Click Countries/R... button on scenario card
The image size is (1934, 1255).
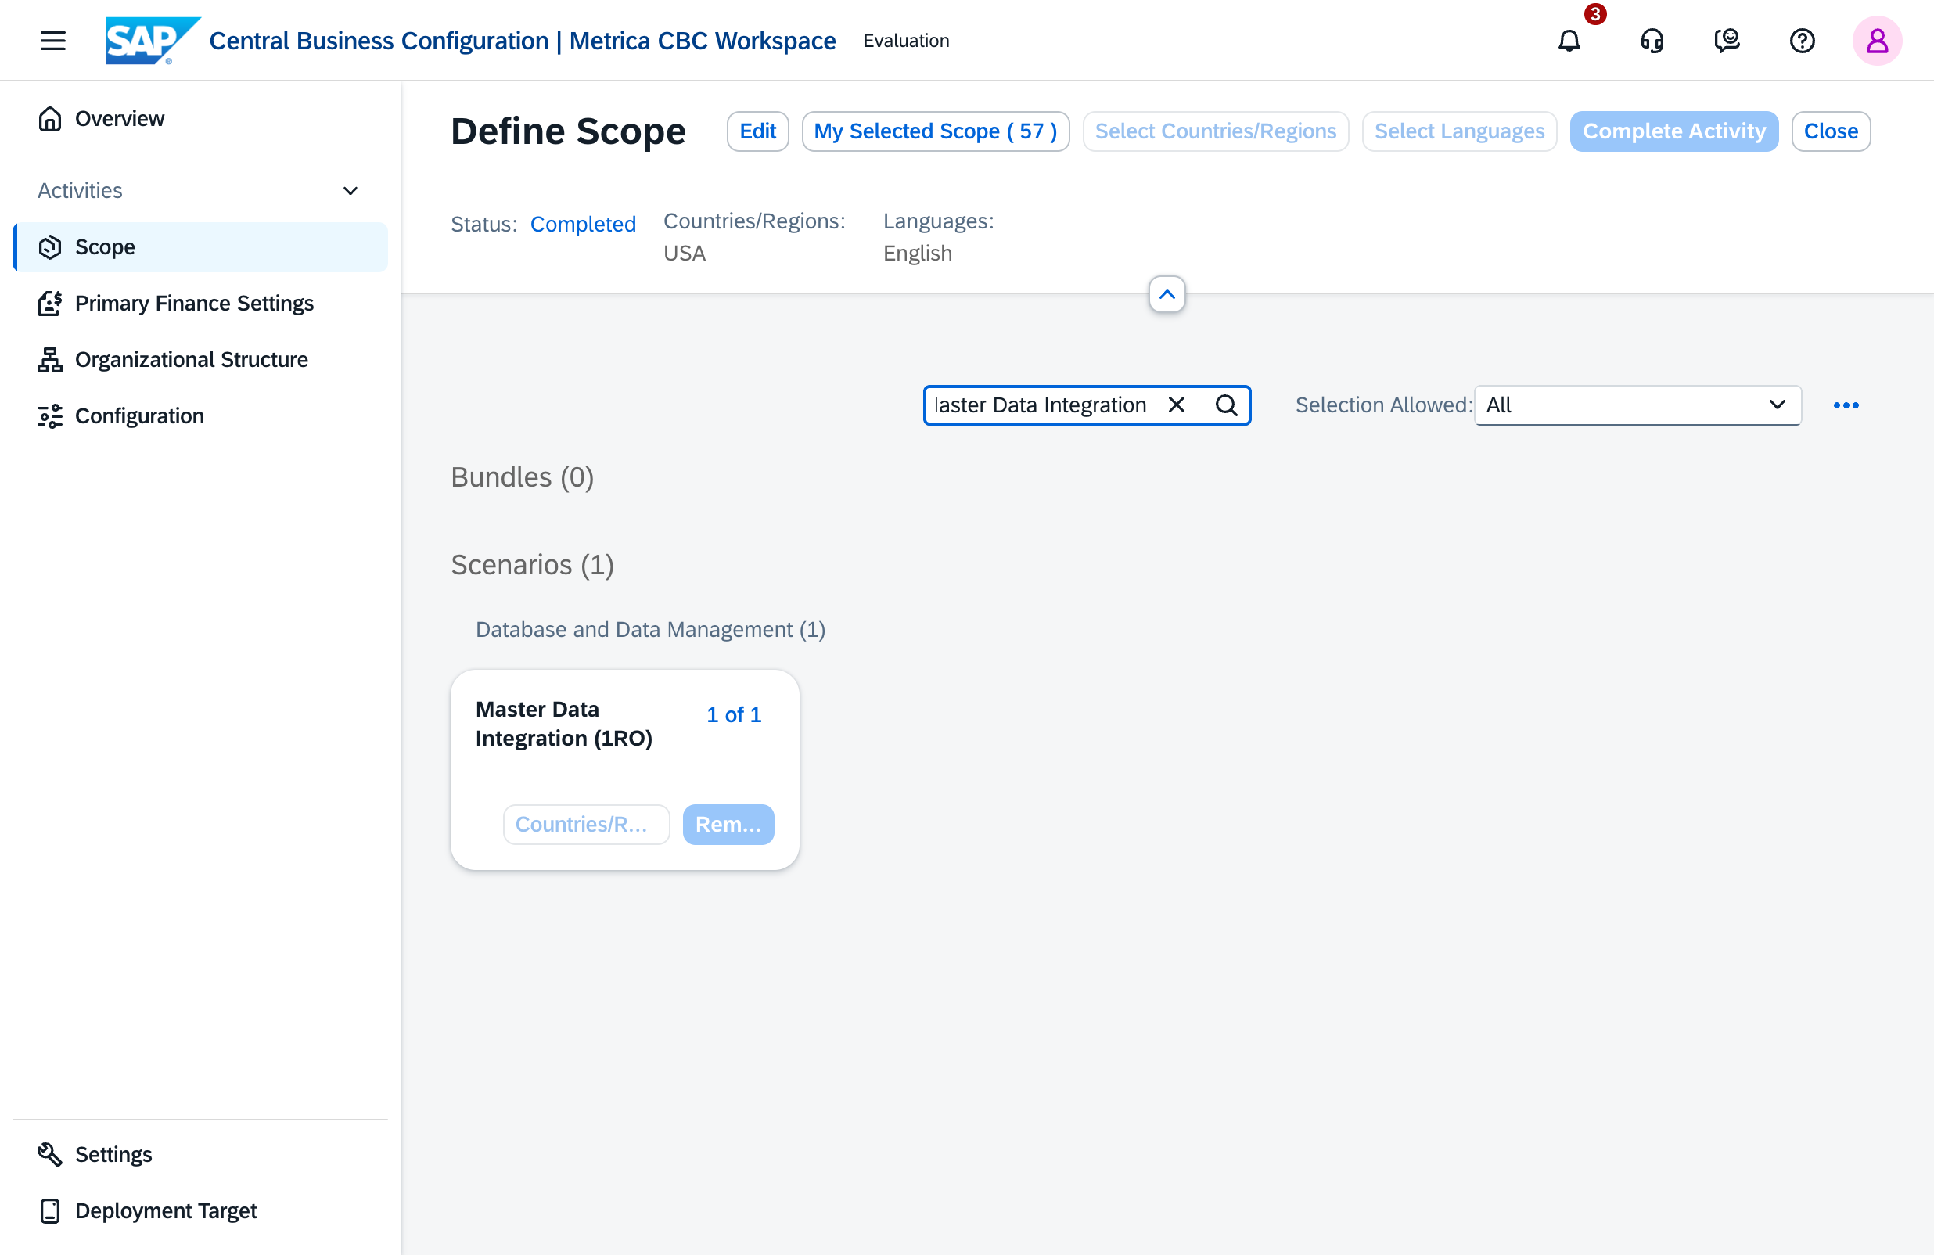[x=586, y=824]
